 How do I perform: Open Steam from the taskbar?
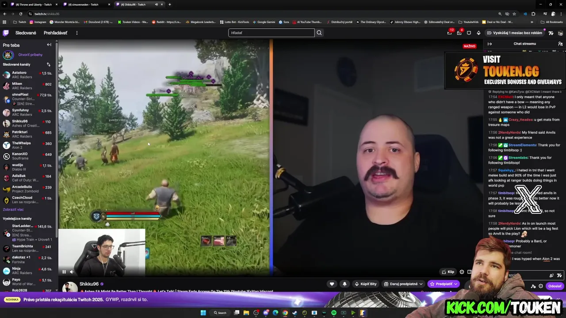[x=295, y=313]
